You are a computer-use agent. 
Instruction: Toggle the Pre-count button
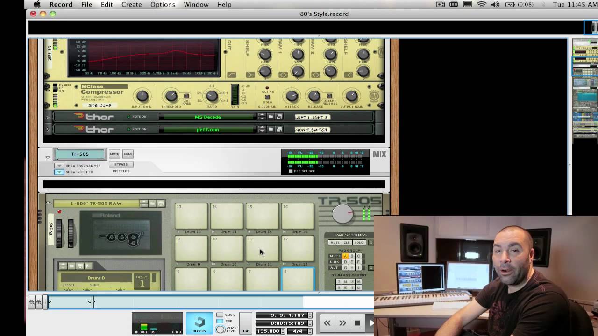220,321
